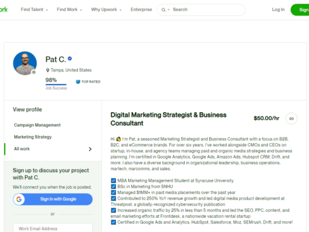309x232 pixels.
Task: Open the Find Work dropdown menu
Action: (70, 10)
